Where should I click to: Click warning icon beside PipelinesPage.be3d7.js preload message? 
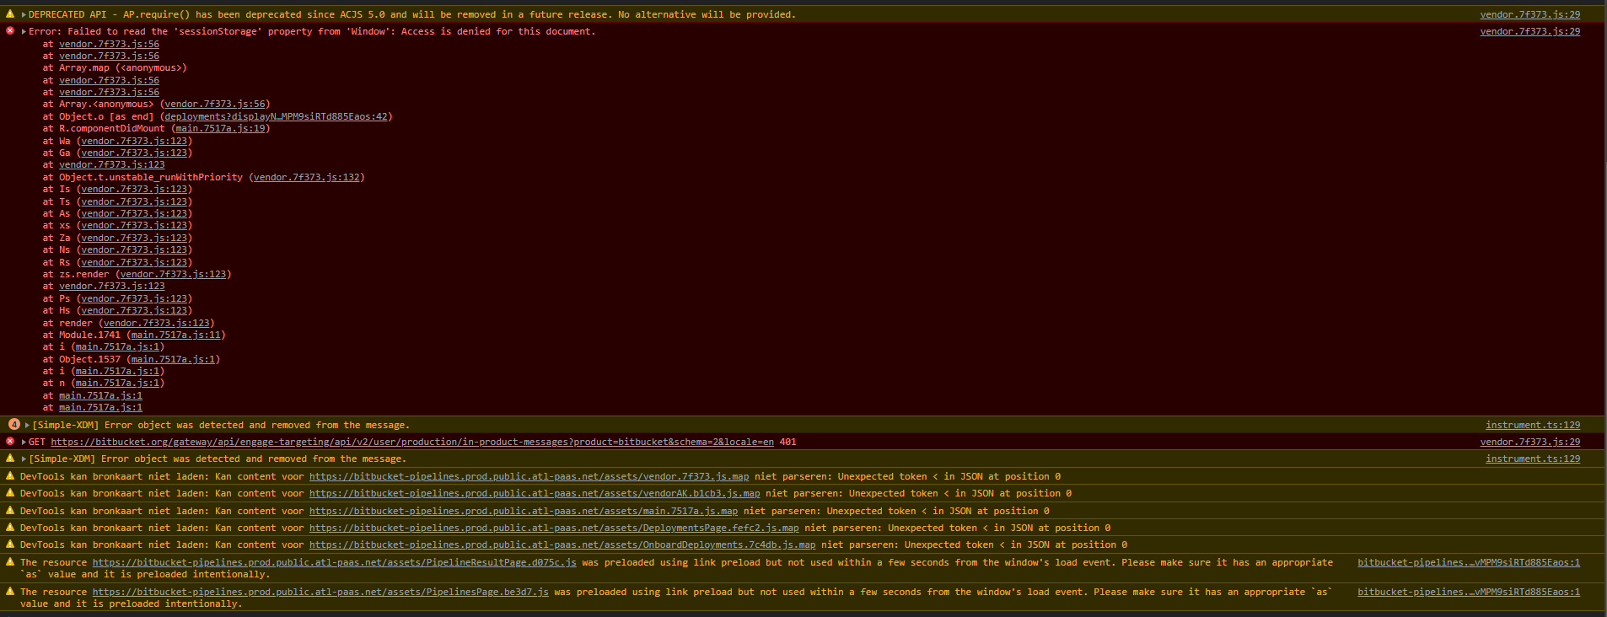(10, 592)
